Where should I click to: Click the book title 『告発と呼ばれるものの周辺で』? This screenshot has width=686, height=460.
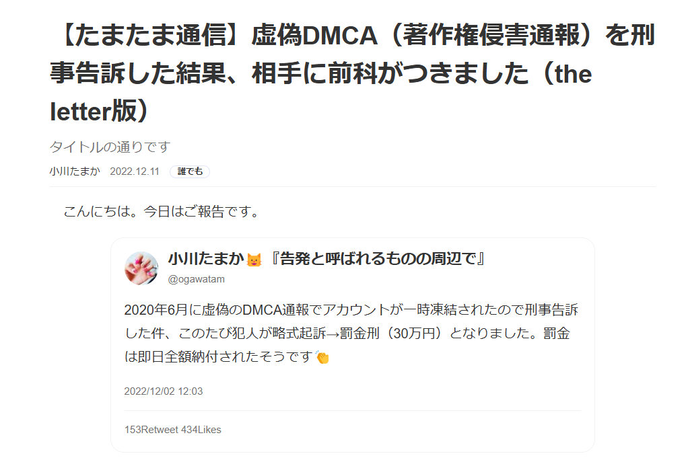point(378,259)
